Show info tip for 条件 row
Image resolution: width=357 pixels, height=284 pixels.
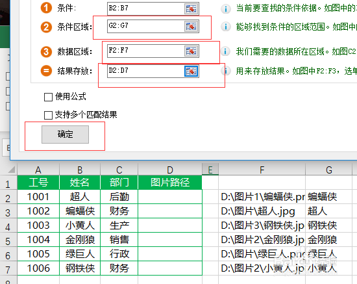[226, 9]
